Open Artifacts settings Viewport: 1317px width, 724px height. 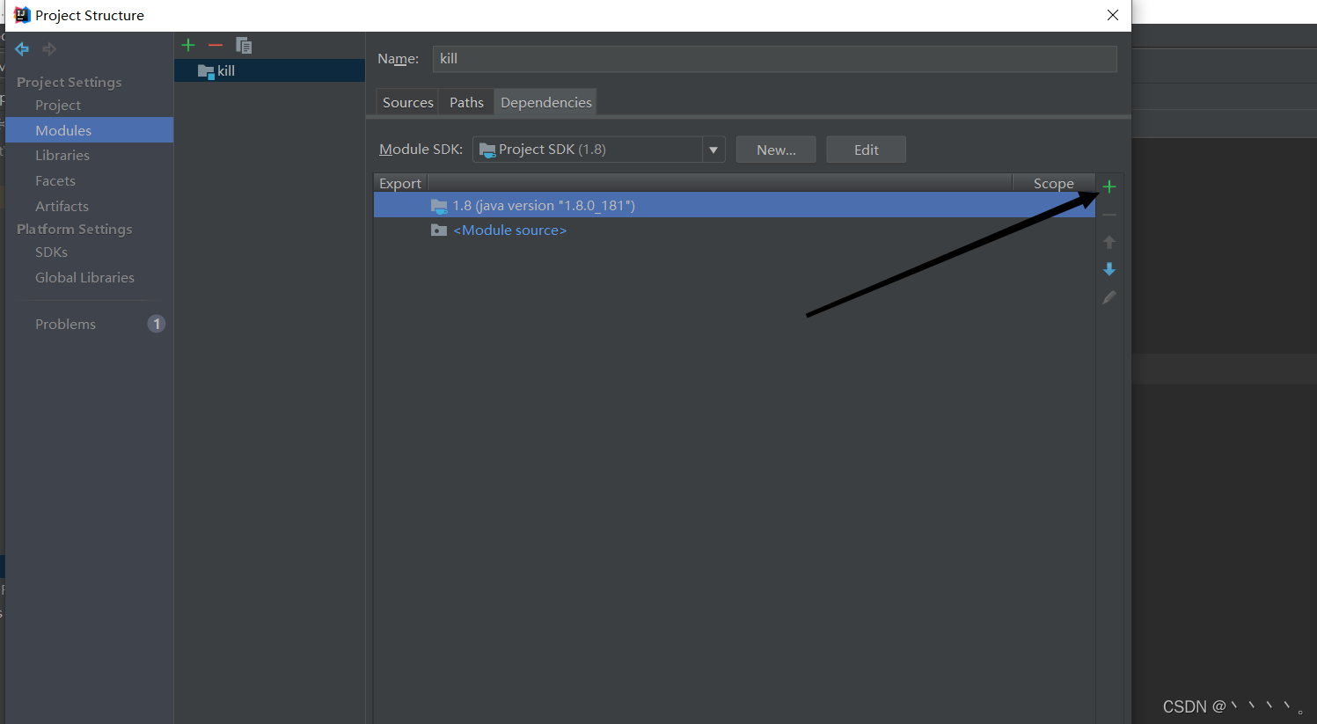pyautogui.click(x=62, y=206)
